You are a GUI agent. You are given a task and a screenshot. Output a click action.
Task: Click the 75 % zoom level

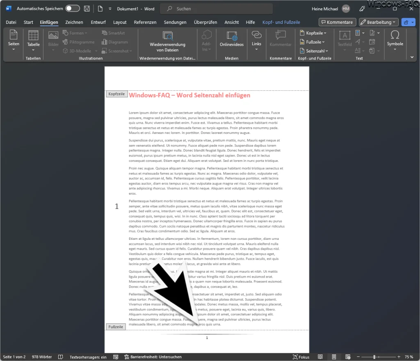[409, 357]
